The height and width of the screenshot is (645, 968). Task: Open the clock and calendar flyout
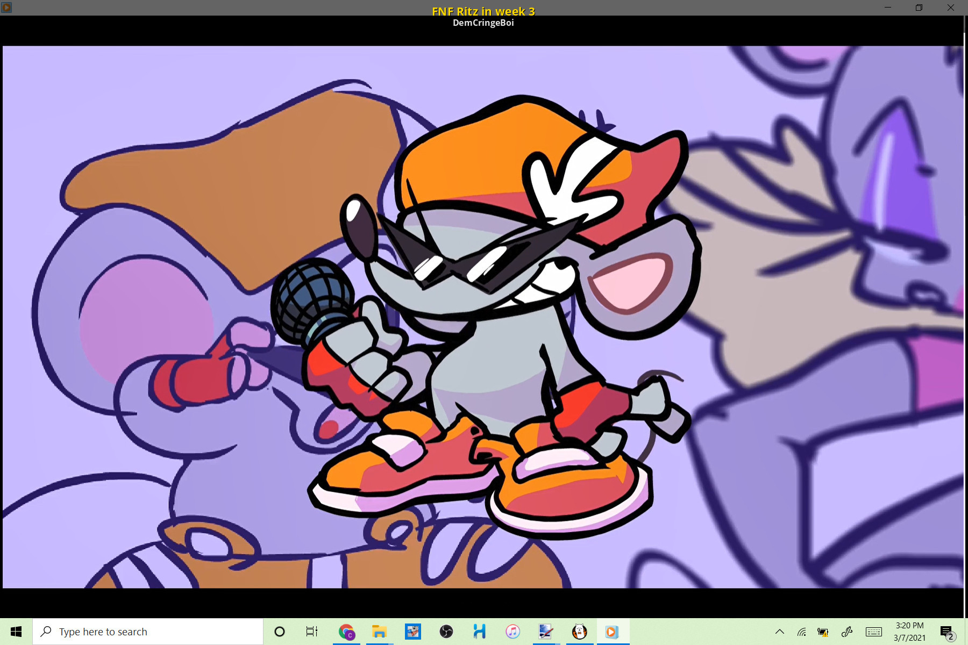tap(909, 632)
